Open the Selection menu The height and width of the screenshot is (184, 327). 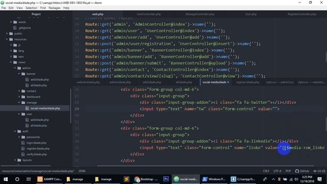[x=31, y=8]
